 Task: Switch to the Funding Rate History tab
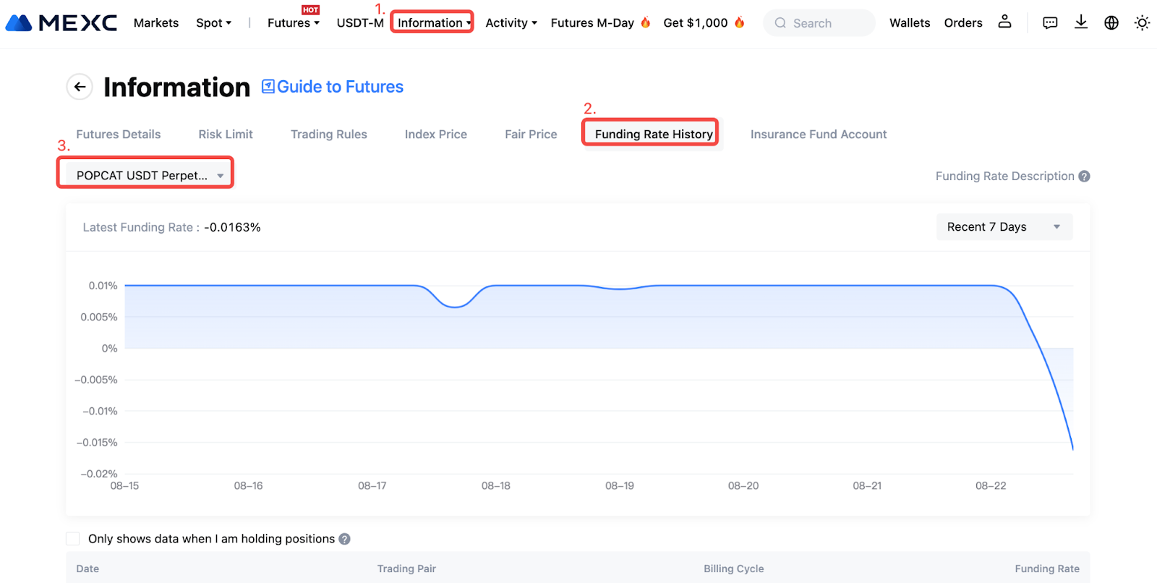click(x=654, y=135)
